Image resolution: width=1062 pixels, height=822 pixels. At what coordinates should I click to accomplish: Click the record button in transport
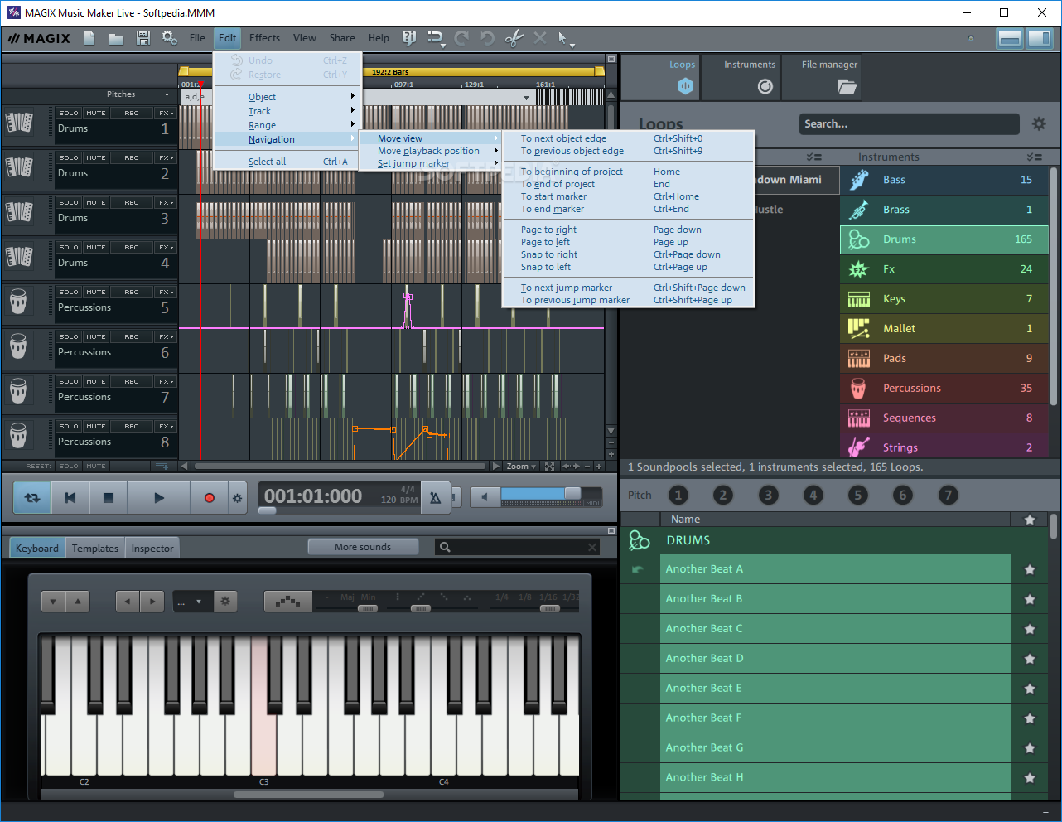click(209, 498)
